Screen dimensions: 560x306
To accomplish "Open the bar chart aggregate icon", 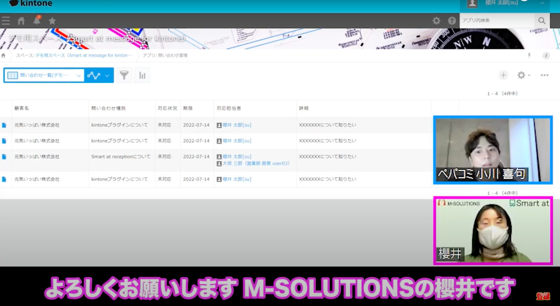I will pyautogui.click(x=142, y=75).
